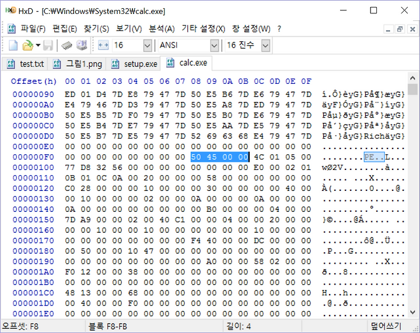Click status bar 길이: 4
Viewport: 420px width, 333px height.
point(239,327)
